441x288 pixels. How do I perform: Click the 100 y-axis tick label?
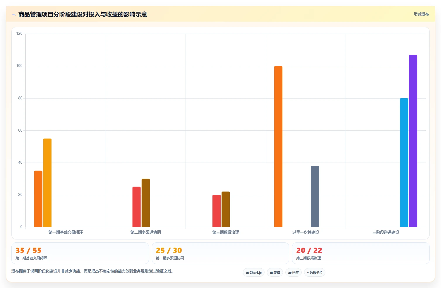coord(19,66)
